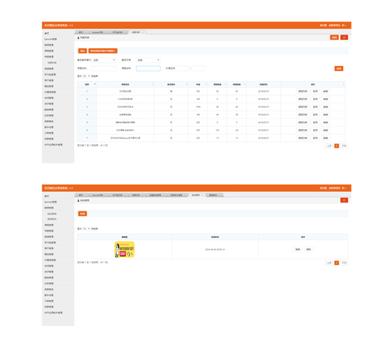Click the long orange button beside the add button
The height and width of the screenshot is (357, 392).
tap(103, 51)
